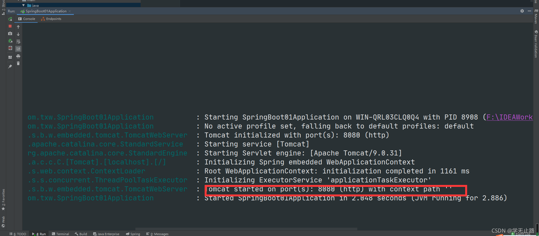Screen dimensions: 539x236
Task: Open the Bean Validation side panel
Action: tap(536, 44)
